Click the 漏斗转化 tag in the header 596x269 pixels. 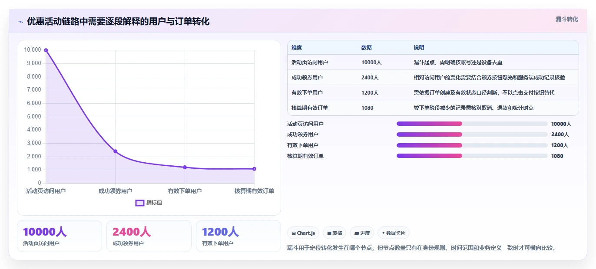(566, 19)
